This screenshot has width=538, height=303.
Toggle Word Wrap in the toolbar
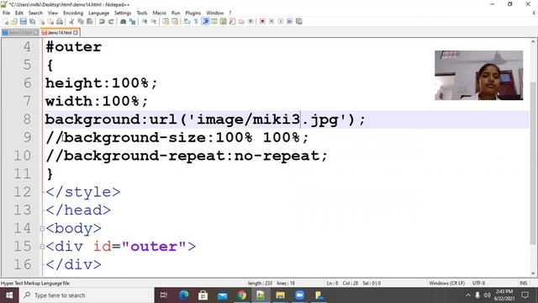(187, 21)
